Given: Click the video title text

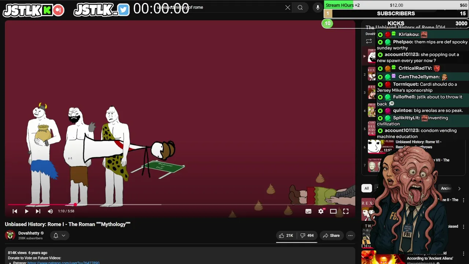Looking at the screenshot, I should click(67, 224).
